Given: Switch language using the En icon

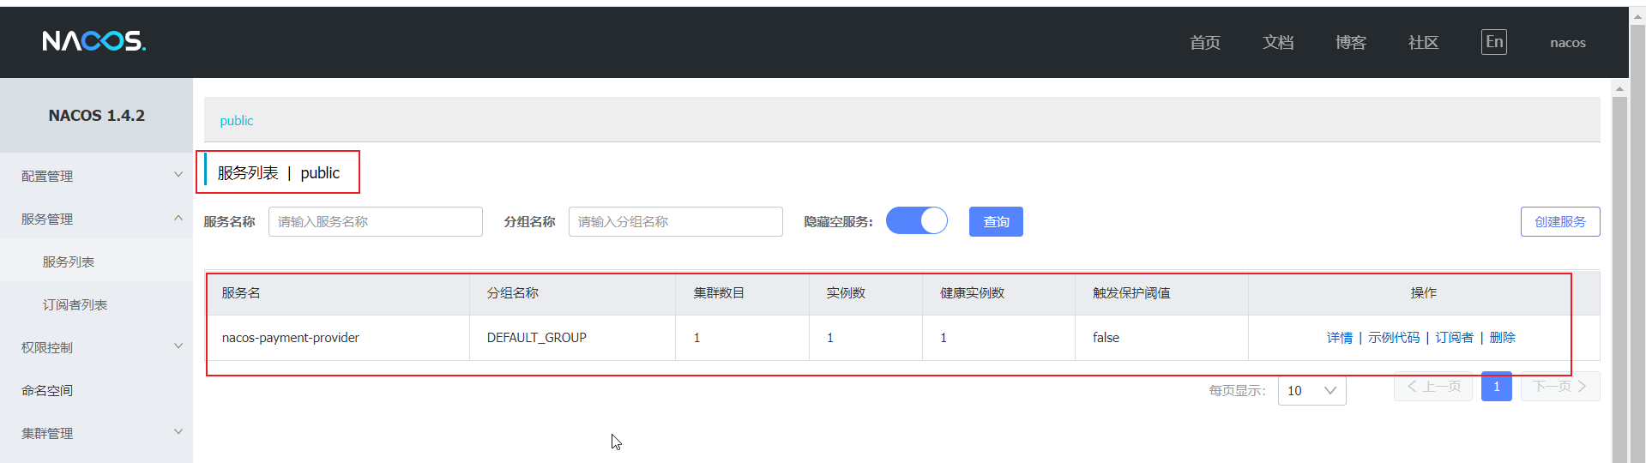Looking at the screenshot, I should pos(1493,42).
